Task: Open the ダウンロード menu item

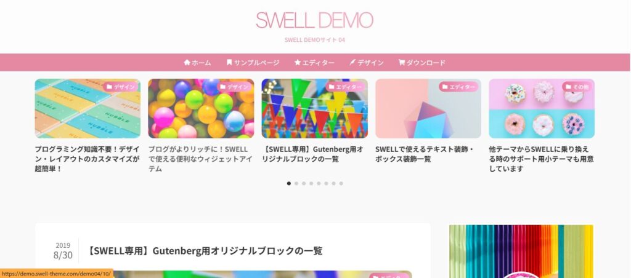Action: click(x=421, y=62)
